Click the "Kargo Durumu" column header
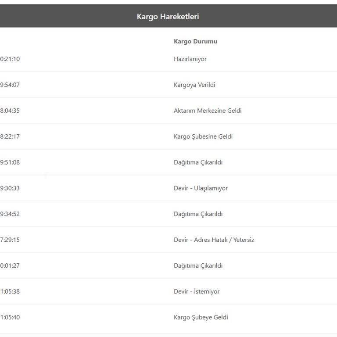 [x=195, y=42]
